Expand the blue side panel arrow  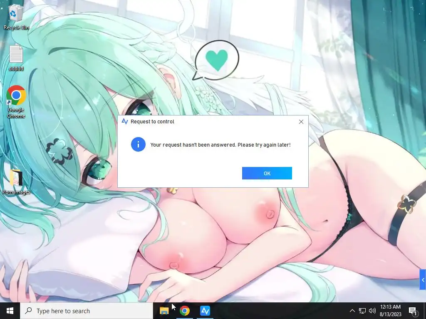click(423, 280)
